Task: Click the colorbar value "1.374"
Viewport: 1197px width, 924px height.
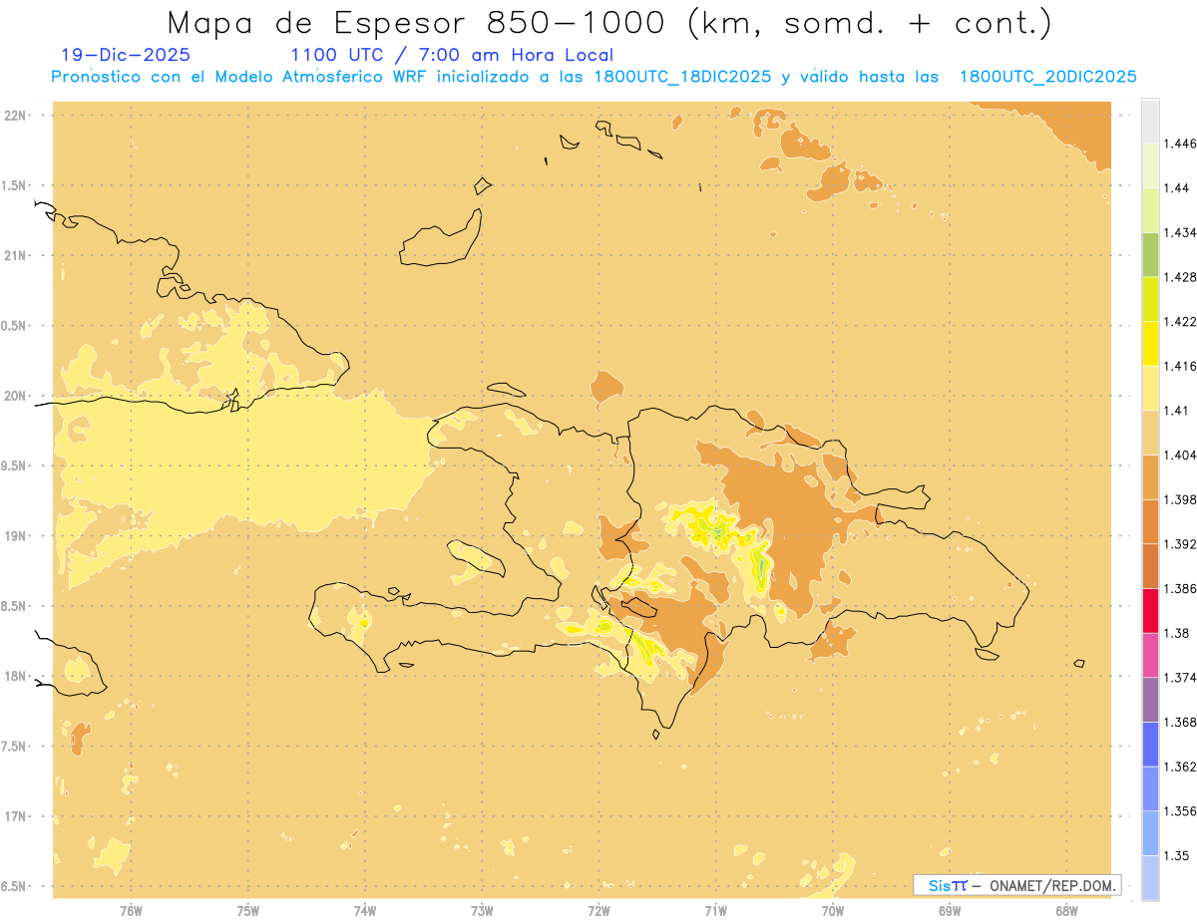Action: [x=1180, y=678]
